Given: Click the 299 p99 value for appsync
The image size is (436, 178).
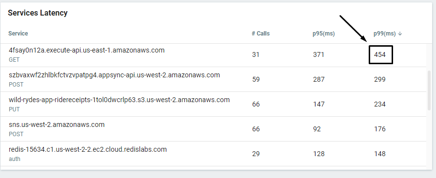Looking at the screenshot, I should 380,80.
